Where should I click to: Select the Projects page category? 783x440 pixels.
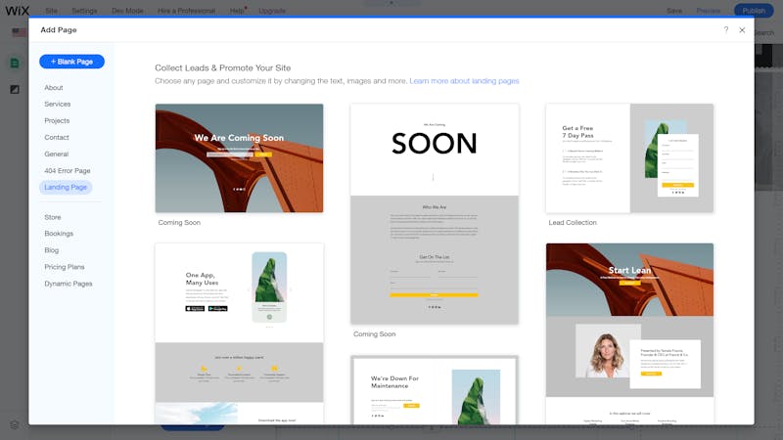click(x=57, y=120)
